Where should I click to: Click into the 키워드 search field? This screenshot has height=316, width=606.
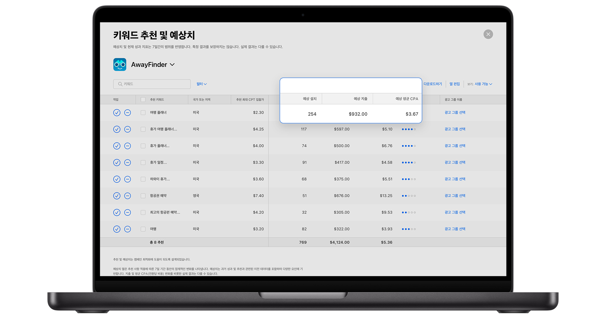(x=155, y=84)
